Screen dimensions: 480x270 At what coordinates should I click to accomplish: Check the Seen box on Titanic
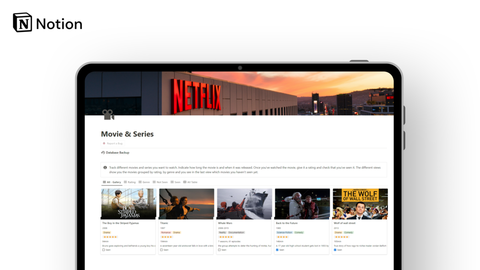(x=161, y=250)
